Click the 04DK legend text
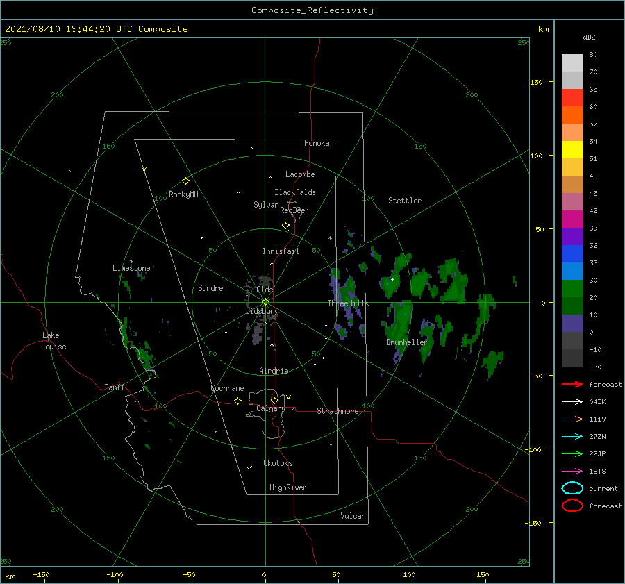 pyautogui.click(x=597, y=402)
